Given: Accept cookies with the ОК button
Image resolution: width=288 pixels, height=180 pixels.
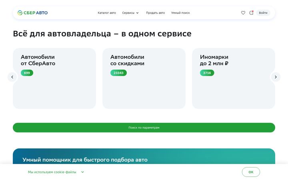Looking at the screenshot, I should tap(251, 172).
